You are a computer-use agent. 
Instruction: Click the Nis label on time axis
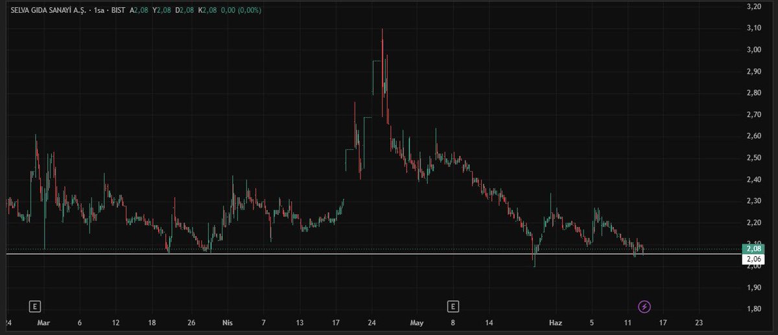pos(228,322)
